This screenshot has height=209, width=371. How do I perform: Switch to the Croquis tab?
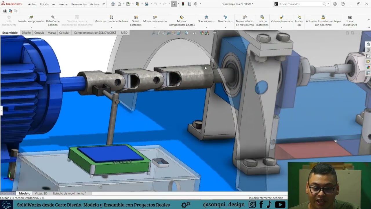click(39, 33)
